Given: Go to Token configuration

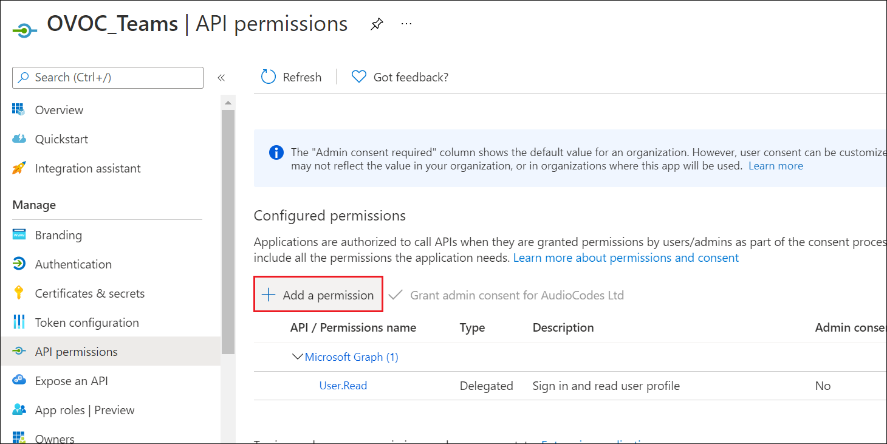Looking at the screenshot, I should 87,323.
